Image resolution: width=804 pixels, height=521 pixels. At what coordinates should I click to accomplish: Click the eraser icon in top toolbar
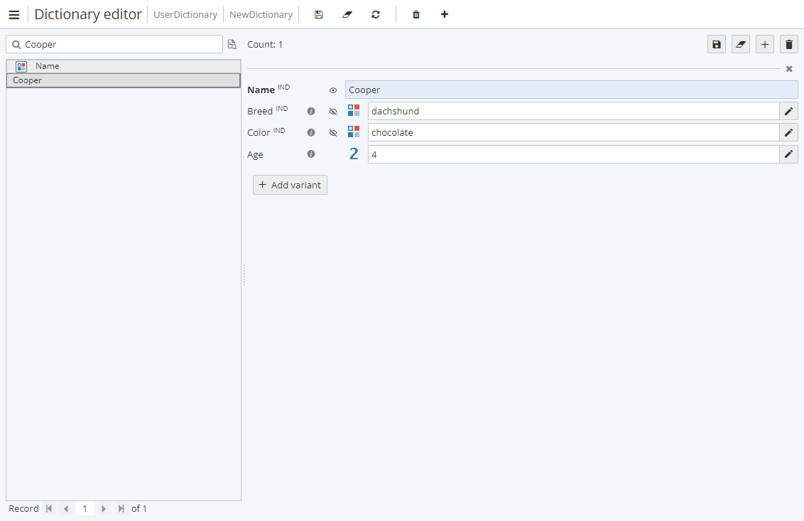coord(347,15)
